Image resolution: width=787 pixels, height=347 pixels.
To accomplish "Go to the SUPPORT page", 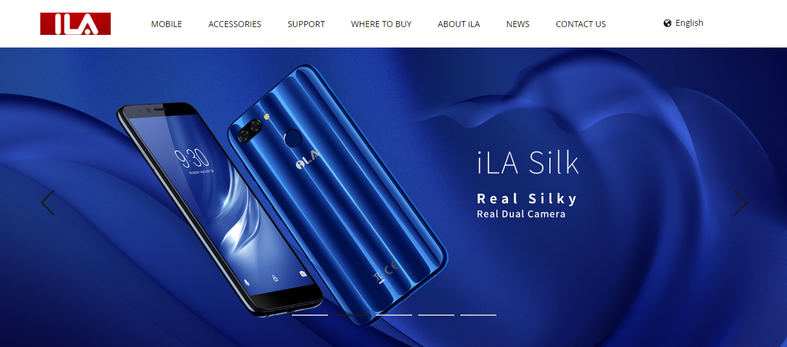I will tap(306, 24).
